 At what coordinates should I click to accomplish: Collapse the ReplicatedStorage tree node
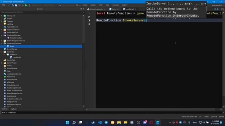2,35
